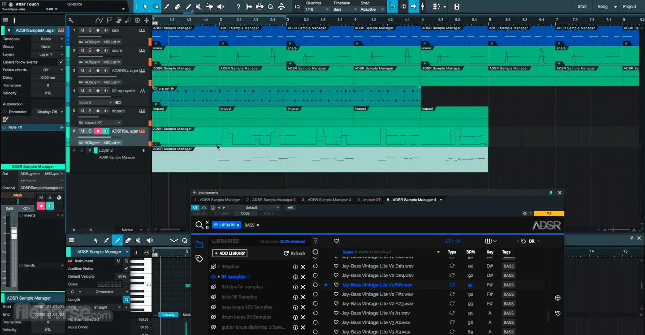The width and height of the screenshot is (645, 335).
Task: Open the Snap Adaptive dropdown
Action: click(372, 9)
